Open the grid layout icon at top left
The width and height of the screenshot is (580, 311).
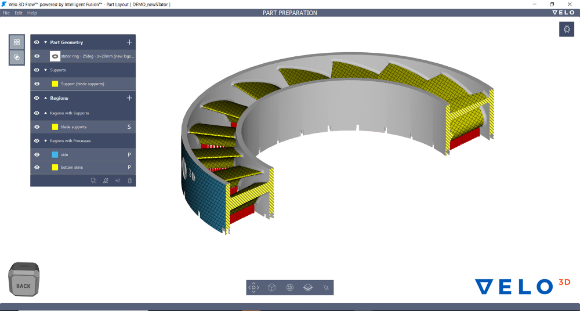(17, 42)
